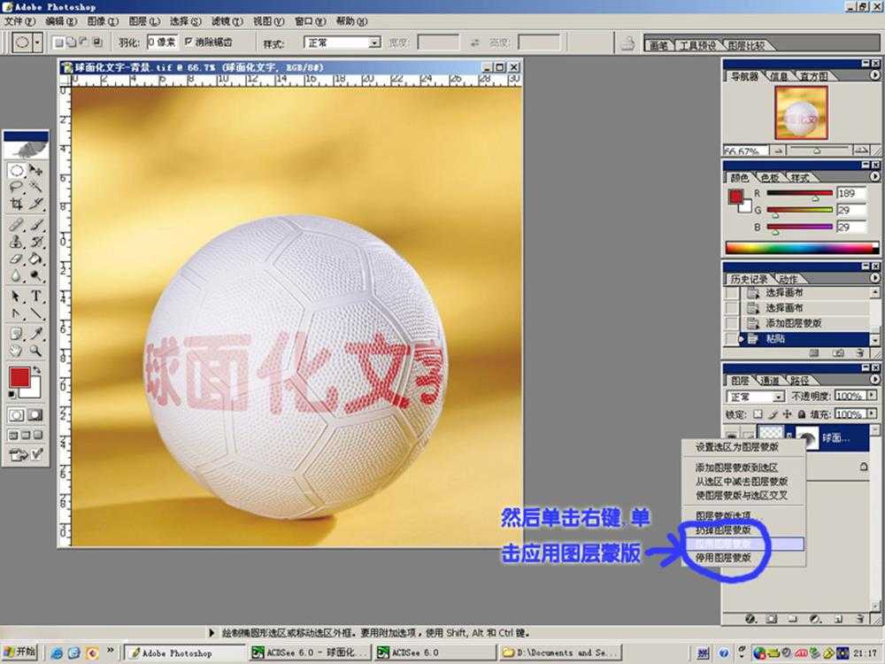Select the Eraser tool

point(16,259)
